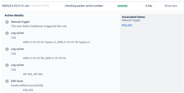Click the Action details heading
184x93 pixels.
pyautogui.click(x=14, y=15)
